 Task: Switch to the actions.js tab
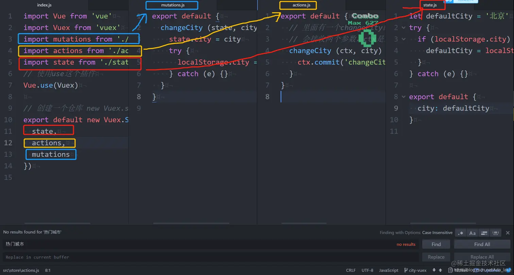[x=302, y=5]
